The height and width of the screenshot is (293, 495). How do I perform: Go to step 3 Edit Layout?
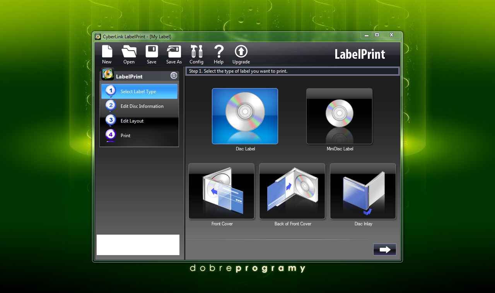tap(139, 121)
